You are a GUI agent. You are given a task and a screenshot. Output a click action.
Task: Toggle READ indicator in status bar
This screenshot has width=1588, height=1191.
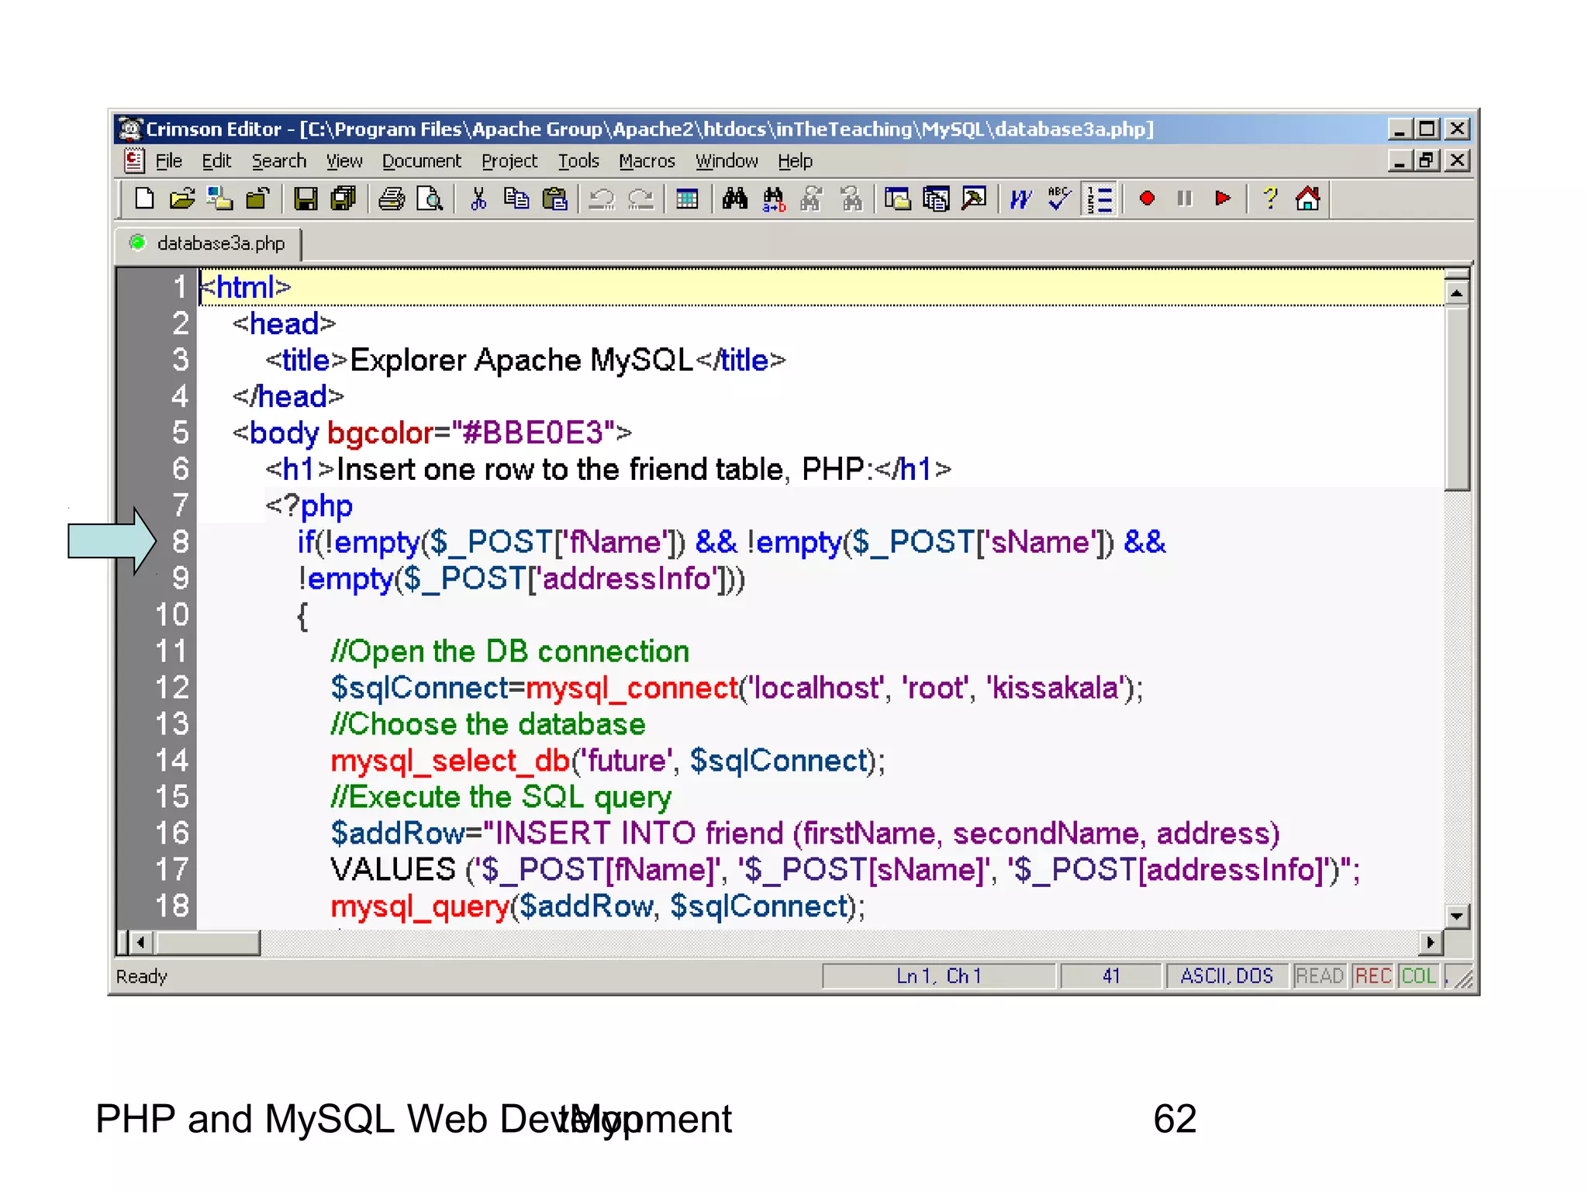pos(1319,976)
